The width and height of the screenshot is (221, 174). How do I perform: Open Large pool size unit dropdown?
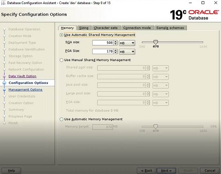click(x=161, y=94)
